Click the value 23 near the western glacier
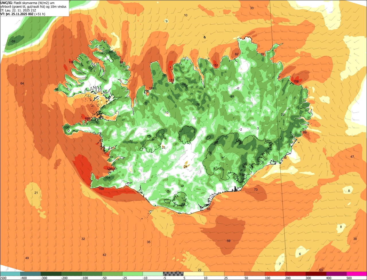Viewport: 367px width, 280px height. click(163, 147)
